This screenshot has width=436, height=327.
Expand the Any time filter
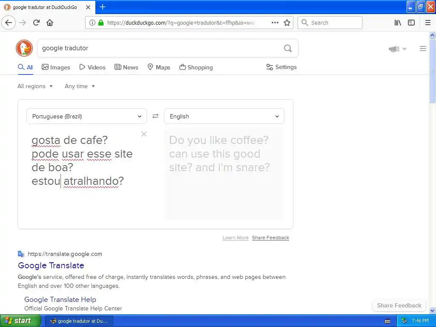80,86
